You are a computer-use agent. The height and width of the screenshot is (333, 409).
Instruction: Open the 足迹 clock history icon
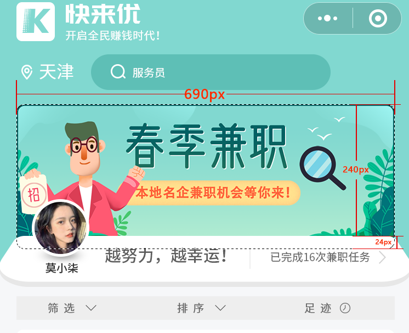click(x=345, y=308)
